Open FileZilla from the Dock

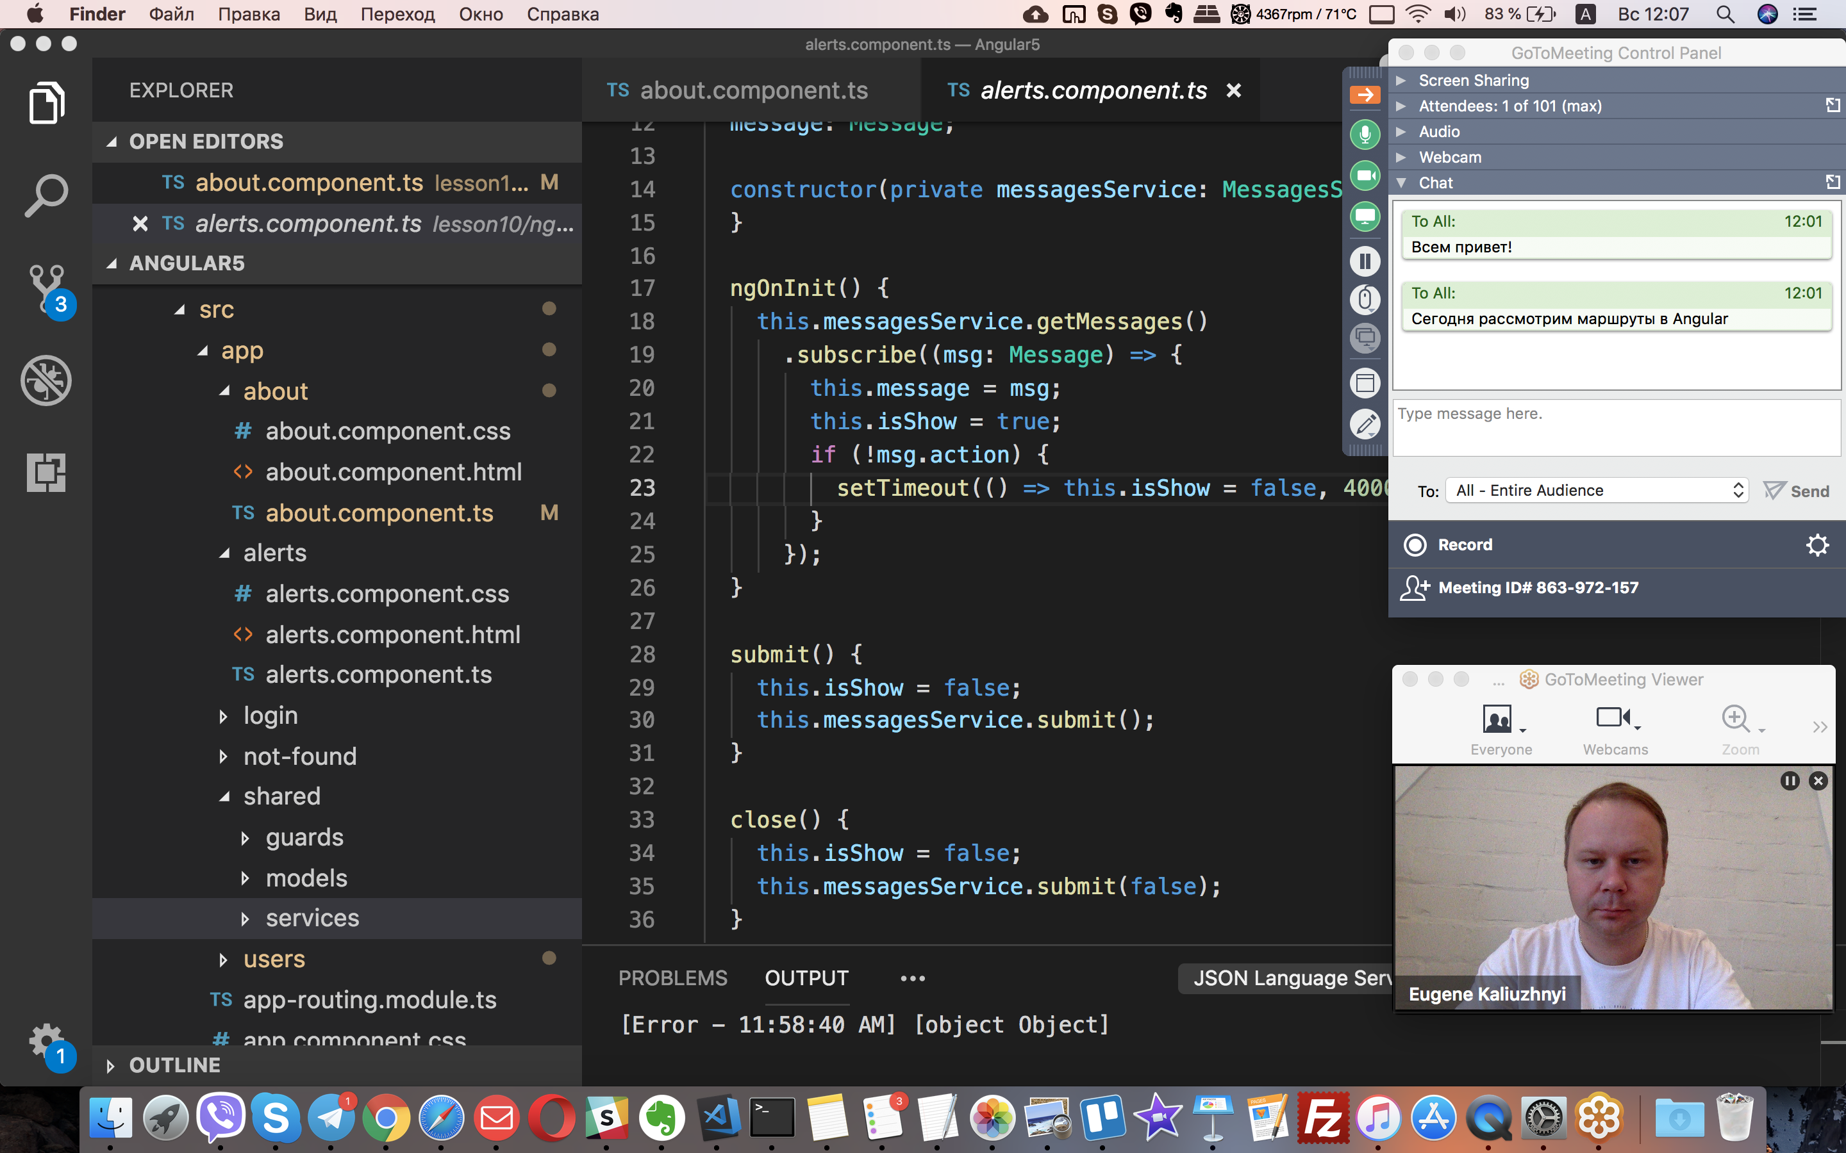click(1323, 1118)
